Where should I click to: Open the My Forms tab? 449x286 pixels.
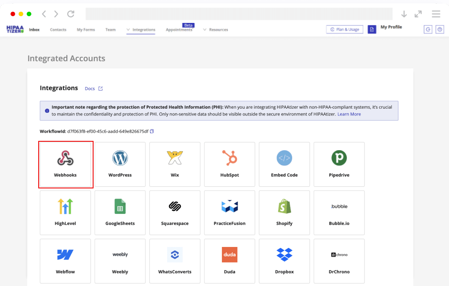coord(85,29)
